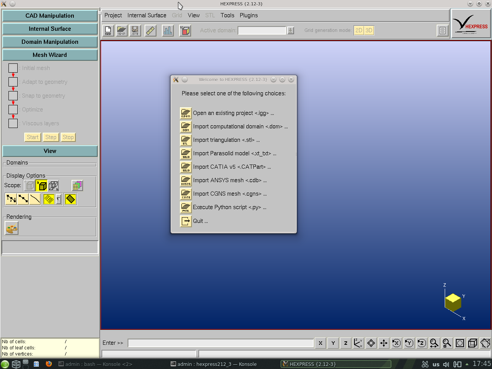The width and height of the screenshot is (492, 369).
Task: Toggle Snap to geometry step checkbox
Action: [x=13, y=96]
